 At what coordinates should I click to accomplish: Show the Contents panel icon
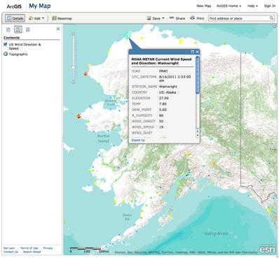(18, 29)
